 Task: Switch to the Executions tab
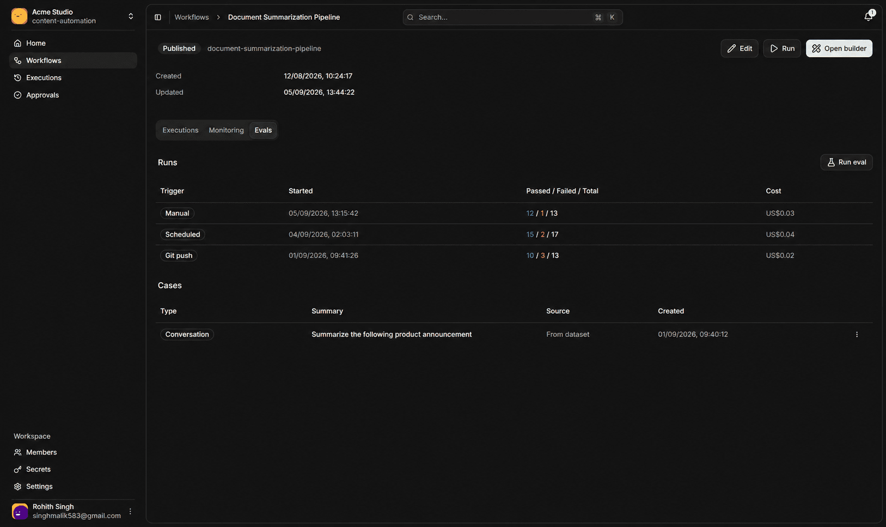[180, 130]
